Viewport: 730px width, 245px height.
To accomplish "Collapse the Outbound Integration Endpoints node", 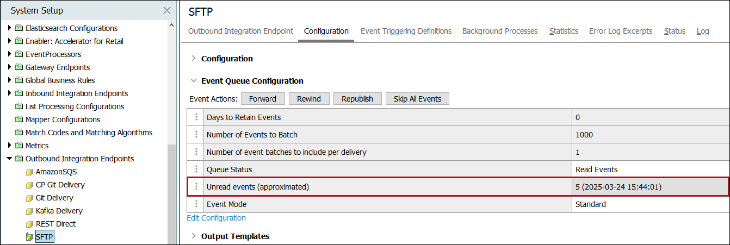I will (x=9, y=159).
